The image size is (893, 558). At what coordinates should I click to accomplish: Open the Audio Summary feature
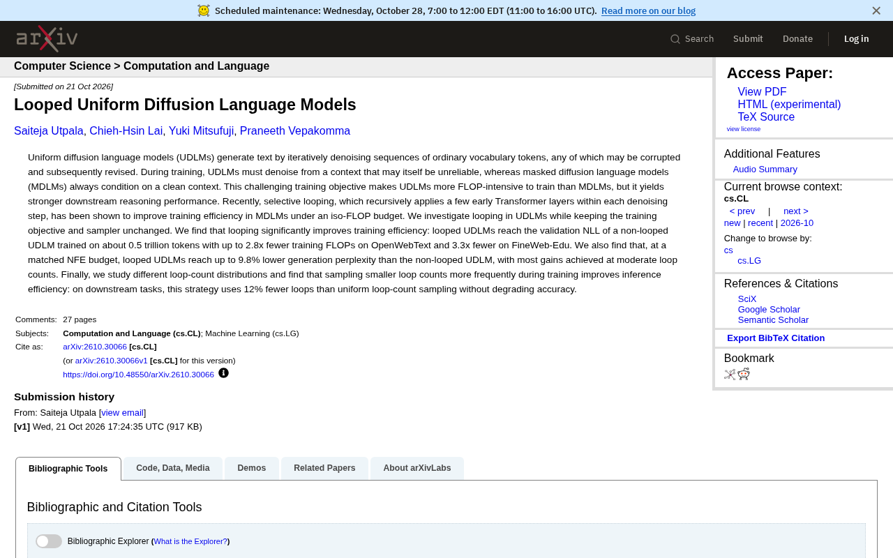(x=765, y=169)
